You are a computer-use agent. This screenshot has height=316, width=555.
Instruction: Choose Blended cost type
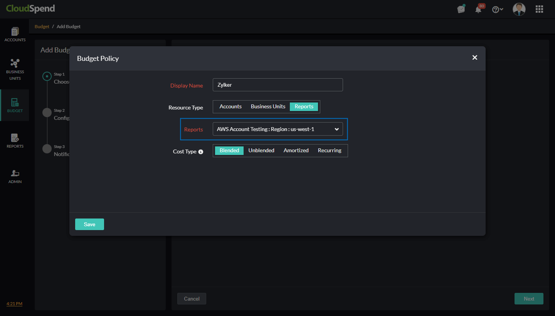click(x=229, y=151)
